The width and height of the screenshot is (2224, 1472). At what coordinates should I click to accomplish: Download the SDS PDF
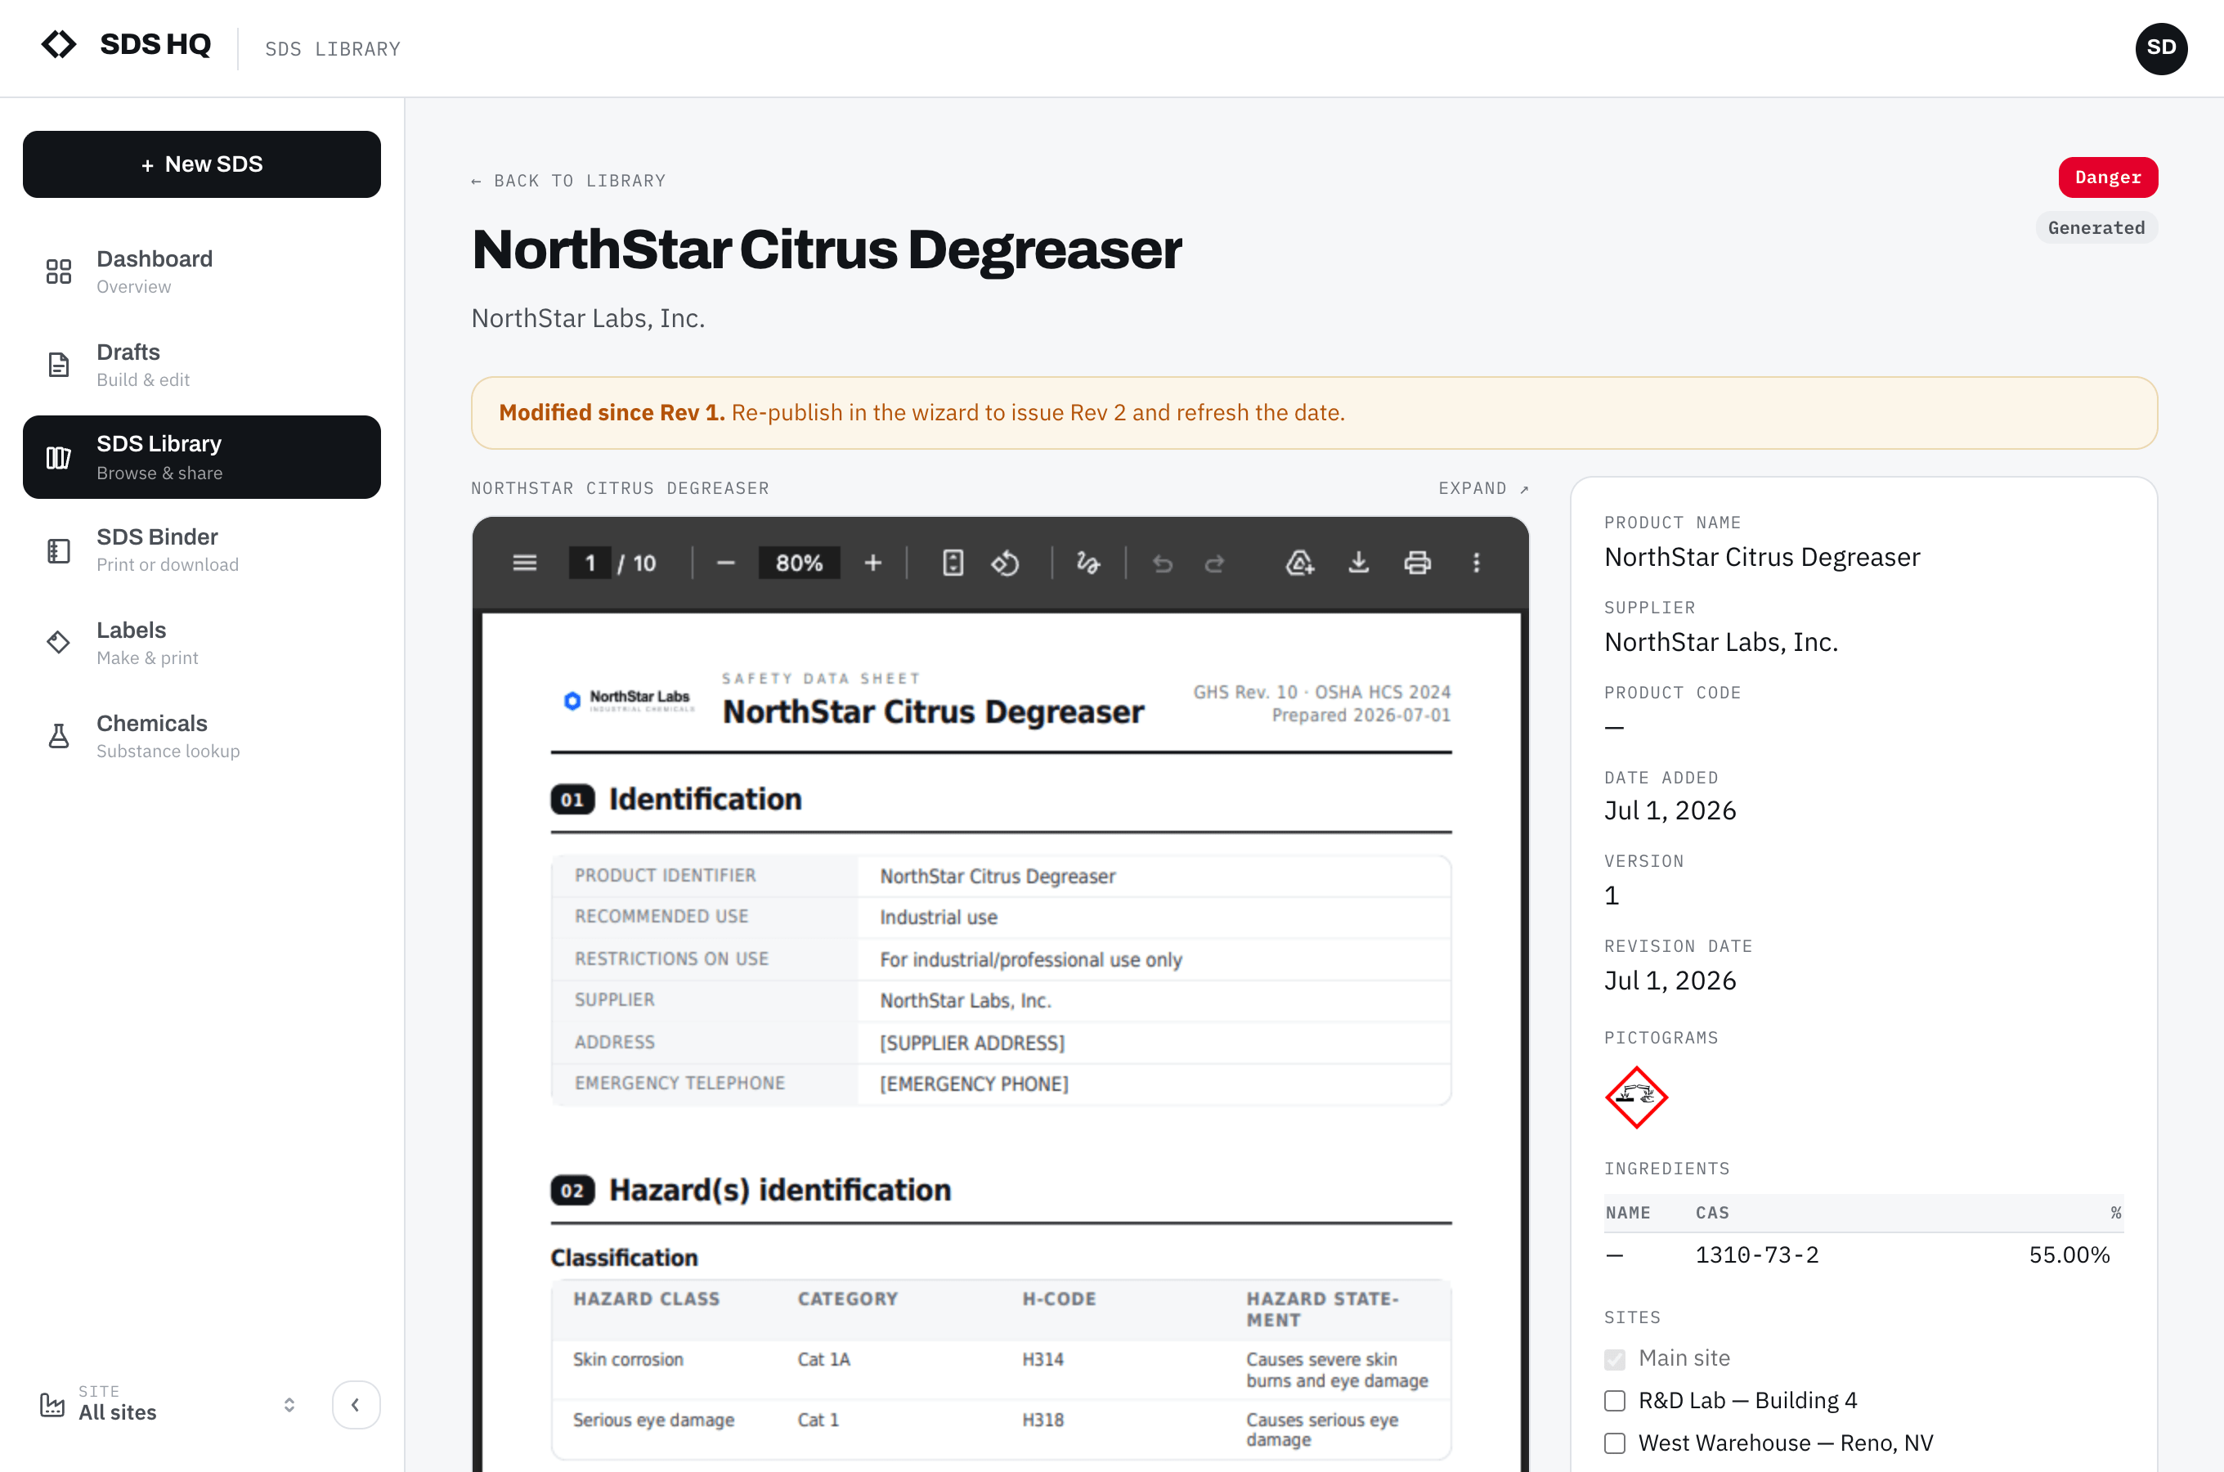1358,563
